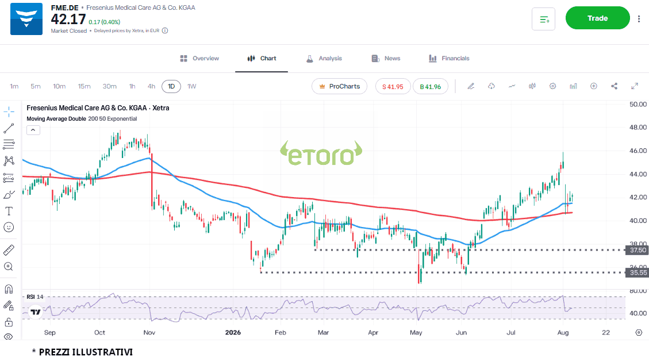Click the 2026 label on time axis

(x=233, y=332)
